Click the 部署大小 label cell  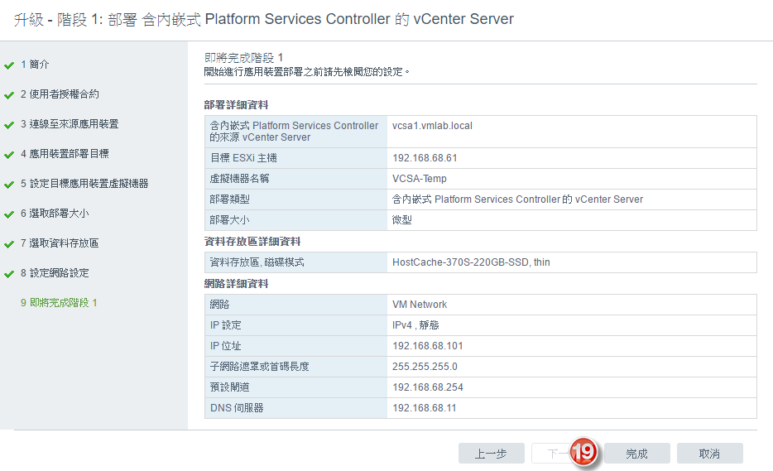pyautogui.click(x=295, y=220)
